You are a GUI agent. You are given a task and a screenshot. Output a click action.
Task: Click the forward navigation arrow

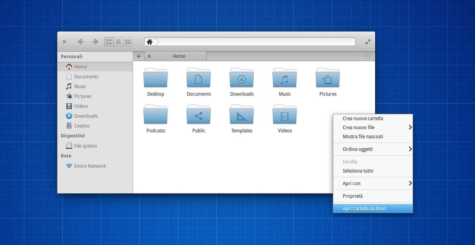coord(95,42)
